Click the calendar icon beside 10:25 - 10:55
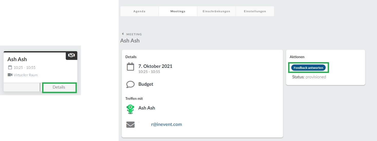Image resolution: width=377 pixels, height=141 pixels. click(x=10, y=68)
